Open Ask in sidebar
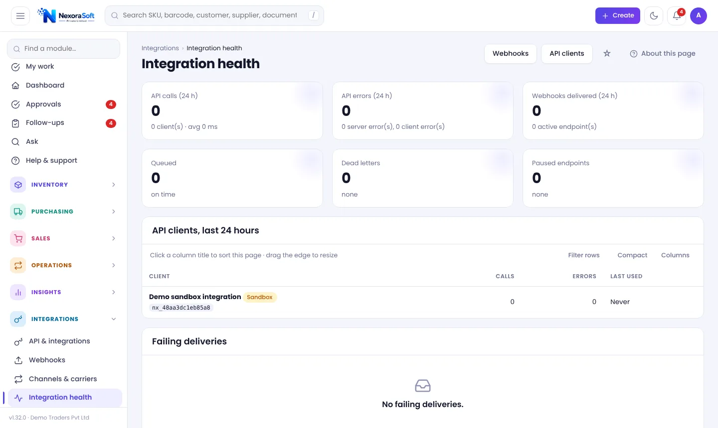718x428 pixels. (64, 142)
